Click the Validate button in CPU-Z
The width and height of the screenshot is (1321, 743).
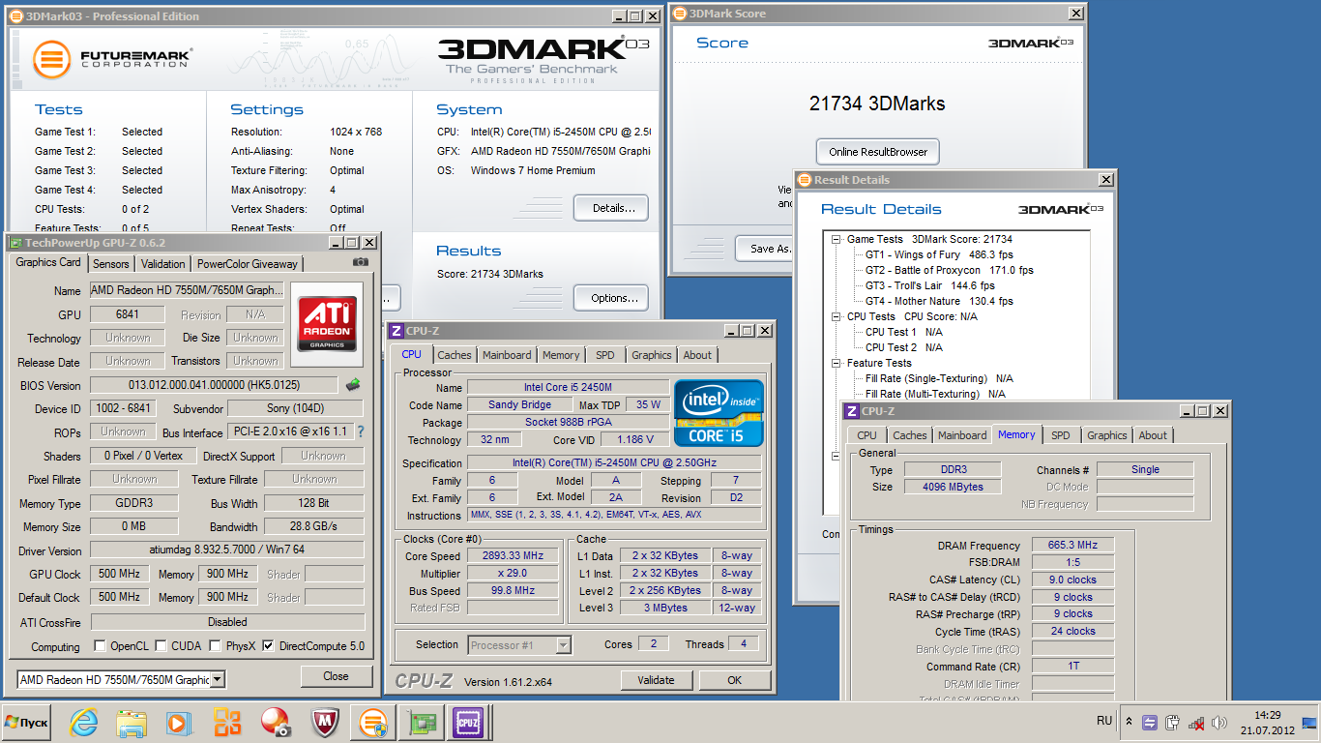click(656, 680)
